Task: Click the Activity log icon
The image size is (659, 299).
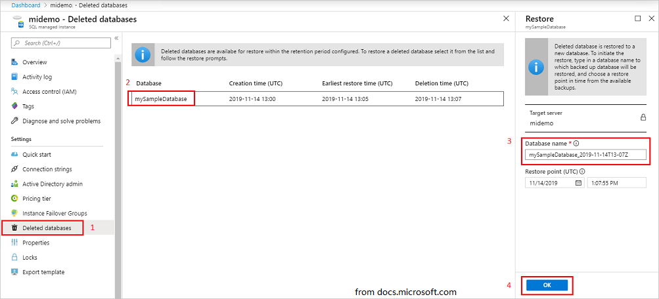Action: pyautogui.click(x=14, y=77)
